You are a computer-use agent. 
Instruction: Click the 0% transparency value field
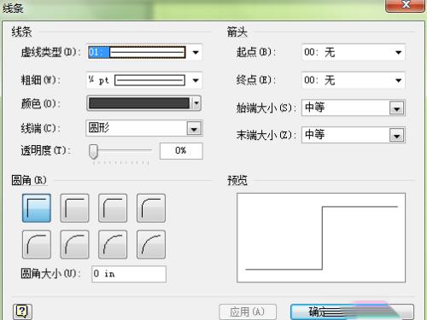(x=181, y=151)
